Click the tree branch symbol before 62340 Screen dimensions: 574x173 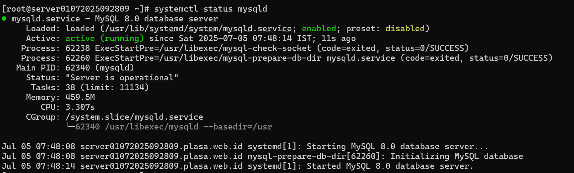click(70, 126)
